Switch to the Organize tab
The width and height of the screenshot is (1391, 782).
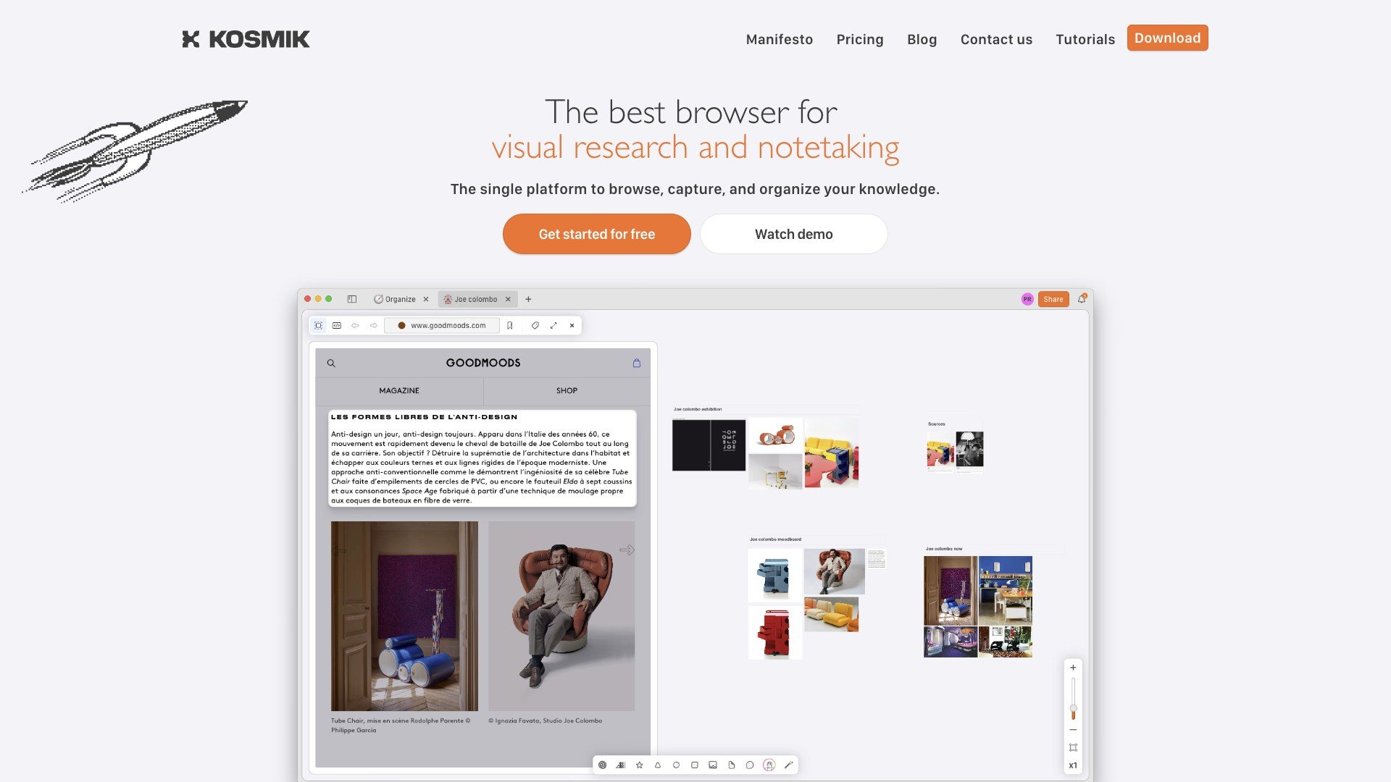click(x=399, y=299)
